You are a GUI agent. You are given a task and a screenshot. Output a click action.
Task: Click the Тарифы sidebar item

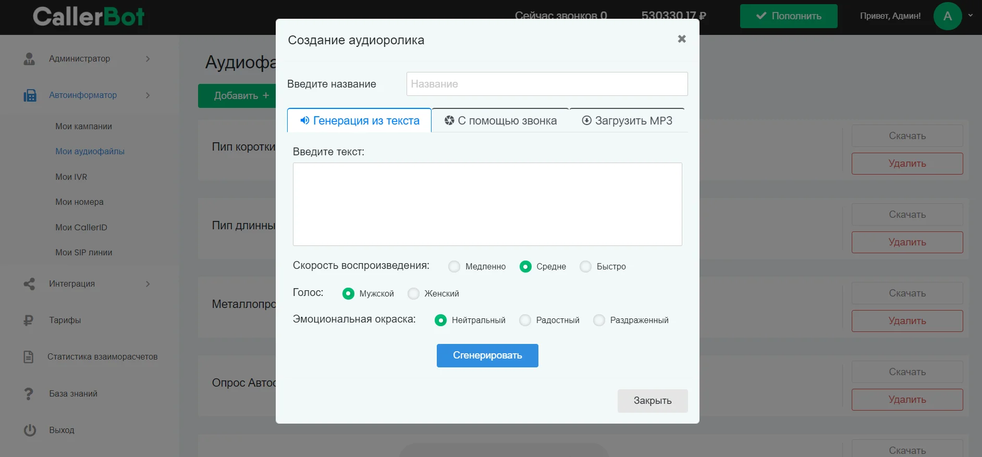click(65, 320)
